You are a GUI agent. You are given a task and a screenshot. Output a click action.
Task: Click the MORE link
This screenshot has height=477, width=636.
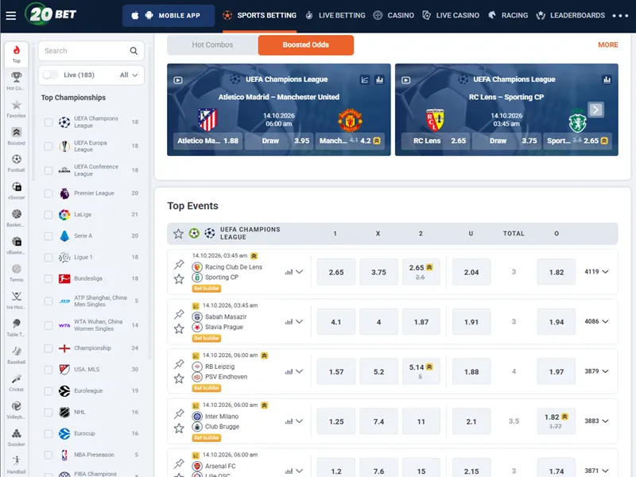coord(607,45)
